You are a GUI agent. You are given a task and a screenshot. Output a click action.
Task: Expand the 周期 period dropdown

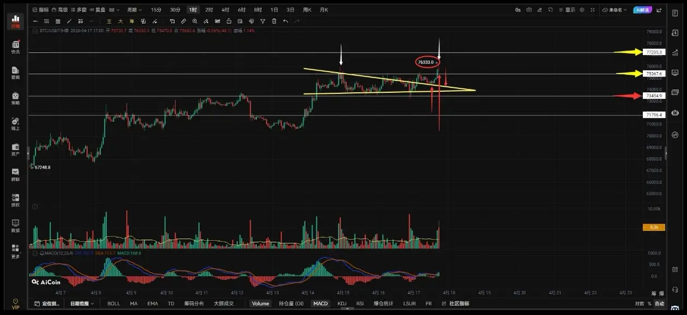pyautogui.click(x=135, y=10)
